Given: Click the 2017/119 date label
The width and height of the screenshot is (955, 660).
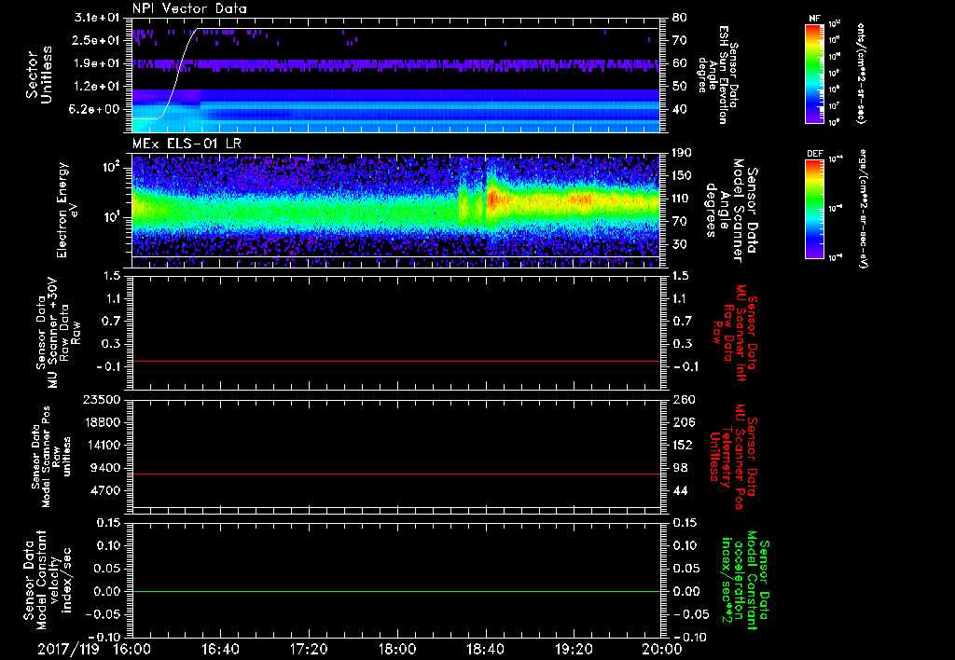Looking at the screenshot, I should pyautogui.click(x=68, y=648).
